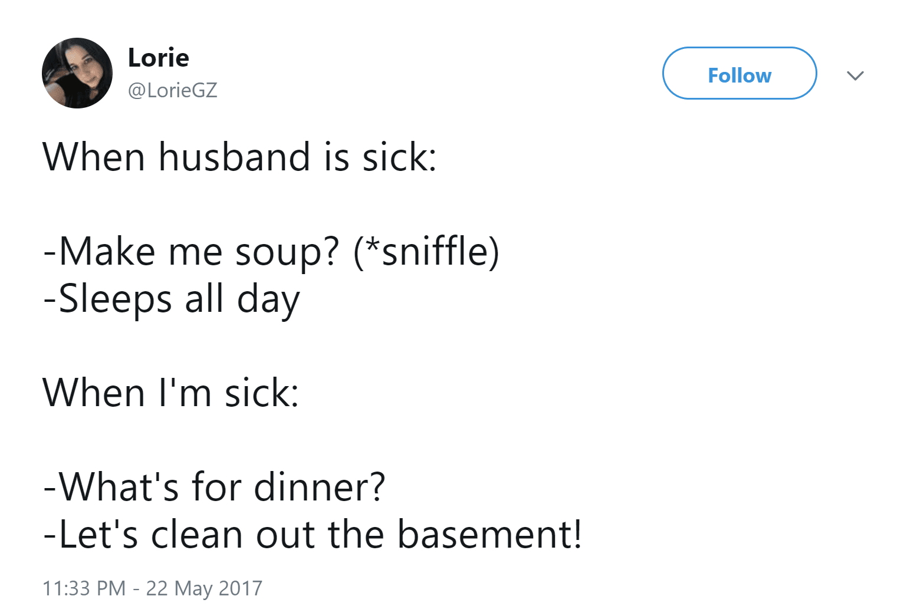Screen dimensions: 907x616
Task: Click the word '(*sniffle)' in tweet
Action: [426, 252]
